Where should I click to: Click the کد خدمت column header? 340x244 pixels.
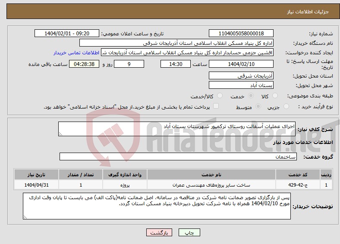(x=298, y=175)
